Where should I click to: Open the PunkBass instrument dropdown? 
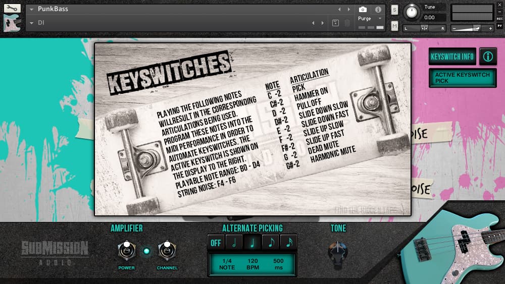31,10
